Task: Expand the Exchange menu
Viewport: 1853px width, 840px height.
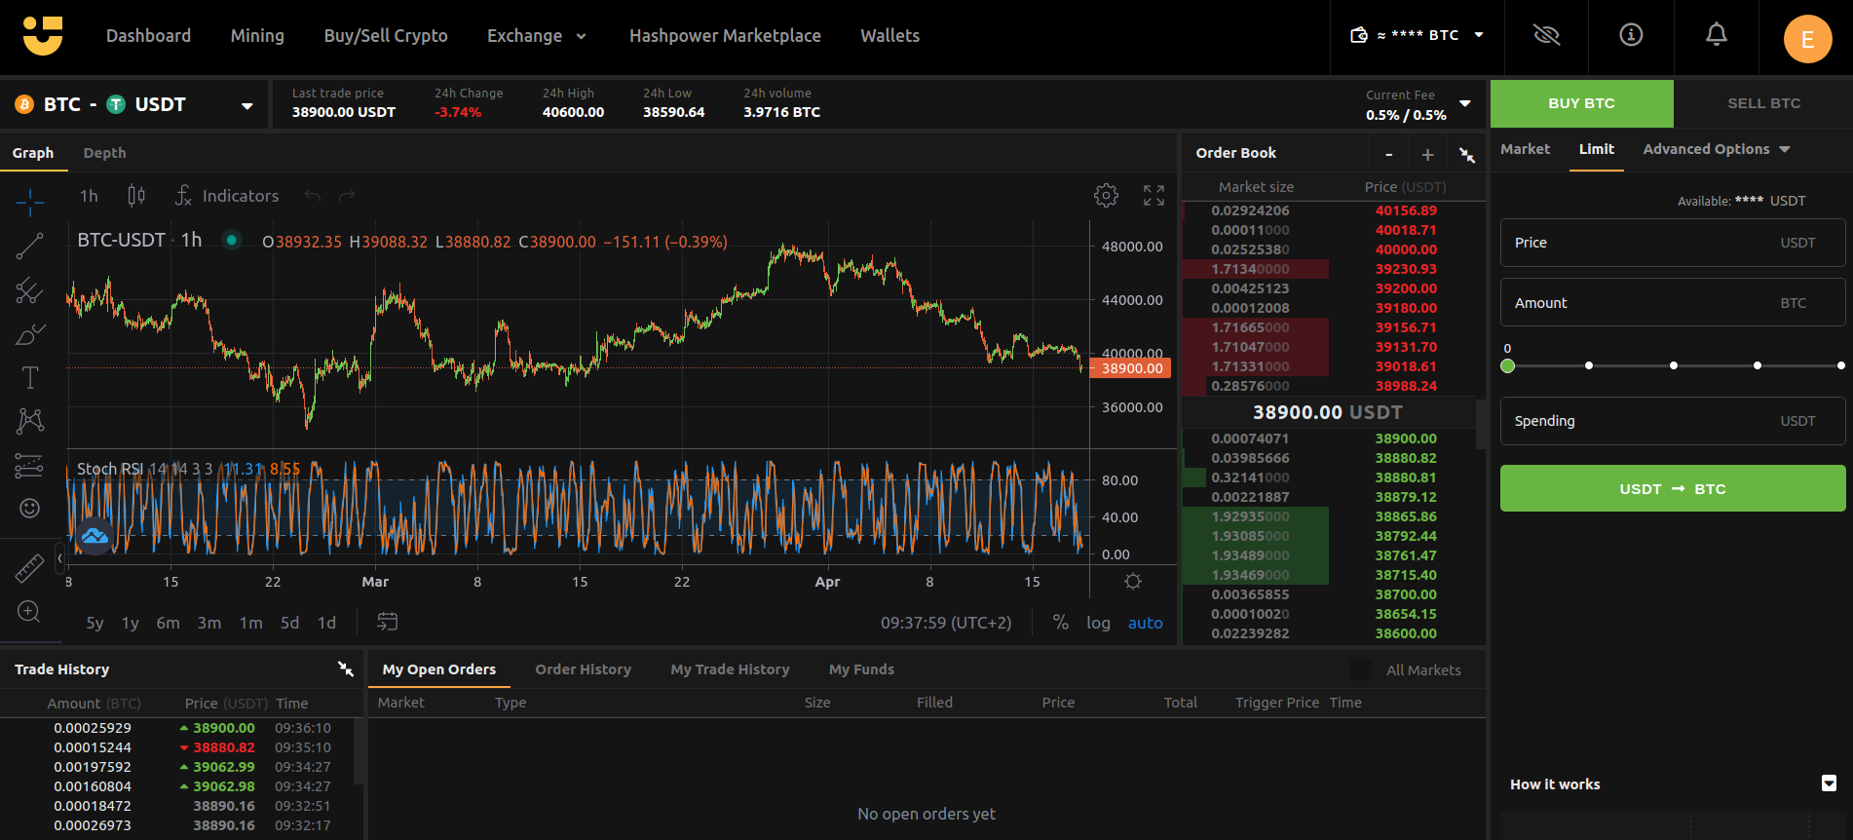Action: (x=537, y=36)
